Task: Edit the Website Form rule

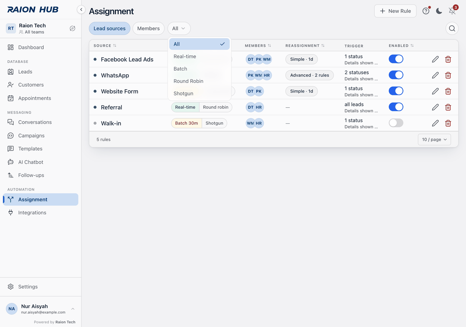Action: click(x=435, y=91)
